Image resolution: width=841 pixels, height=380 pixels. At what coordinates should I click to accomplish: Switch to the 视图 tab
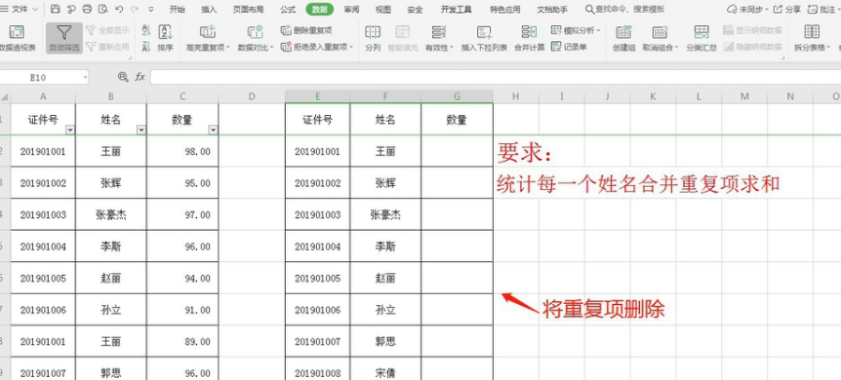point(383,9)
